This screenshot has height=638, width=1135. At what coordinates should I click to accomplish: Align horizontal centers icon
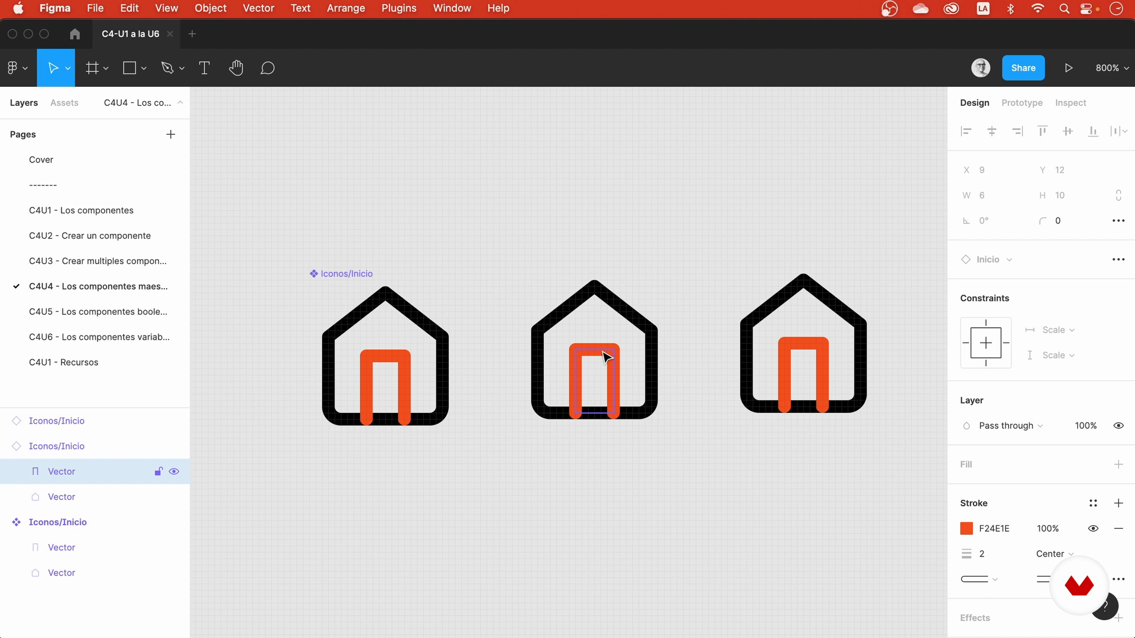(x=992, y=131)
